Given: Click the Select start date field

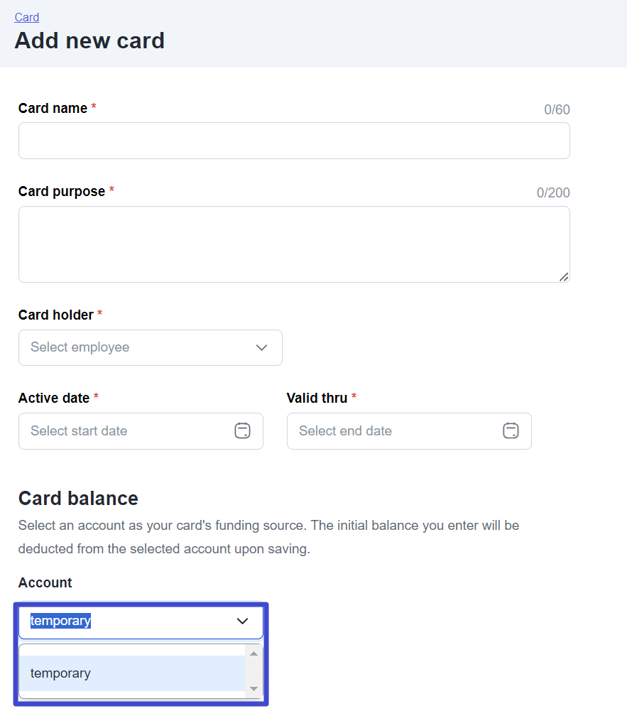Looking at the screenshot, I should point(128,431).
